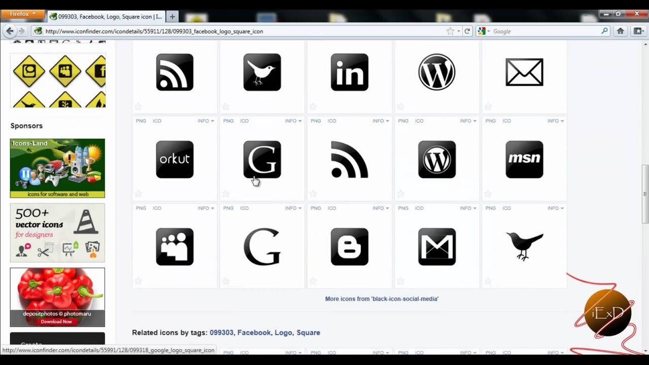The image size is (649, 365).
Task: Open the Twitter bird square icon
Action: 262,72
